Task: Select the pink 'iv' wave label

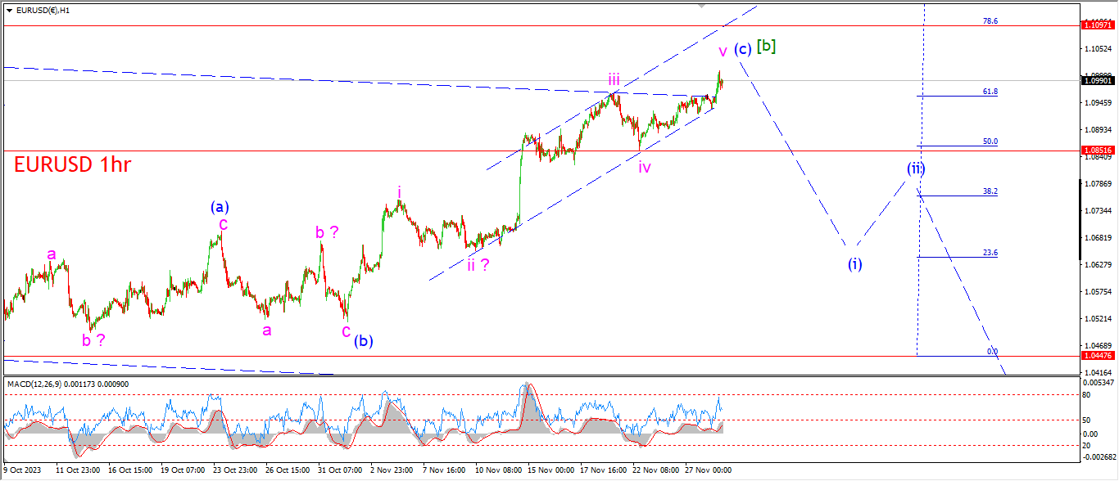Action: 645,167
